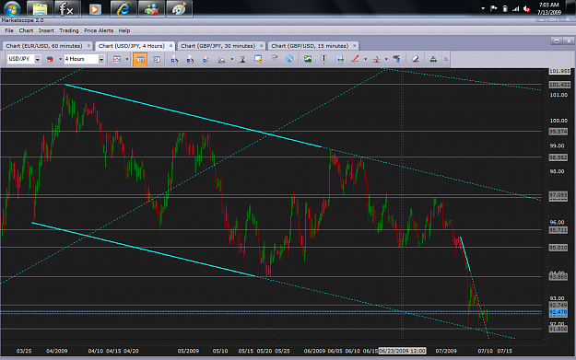The height and width of the screenshot is (360, 576).
Task: Click the monitor with yellow pencil icon
Action: (x=258, y=59)
